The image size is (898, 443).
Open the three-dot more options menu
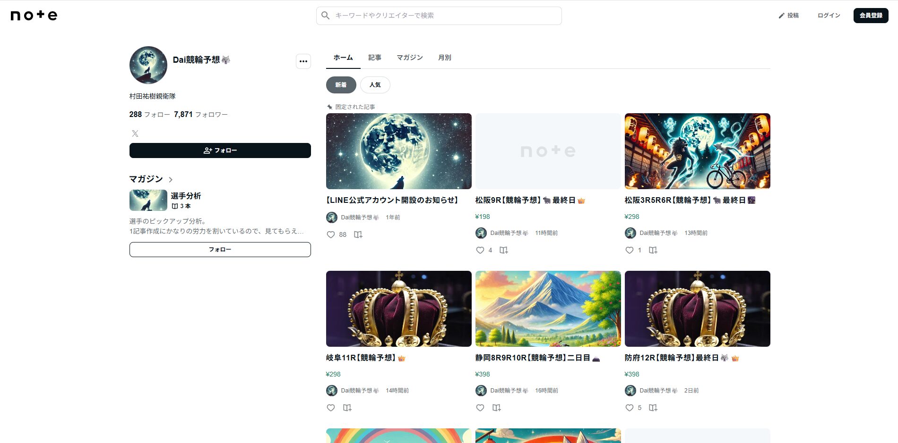point(303,61)
